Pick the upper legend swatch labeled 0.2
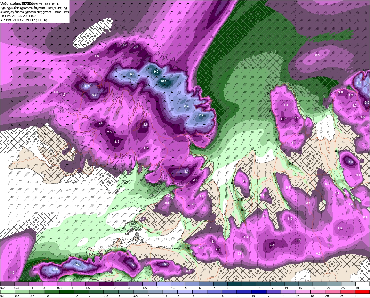 (x=7, y=284)
